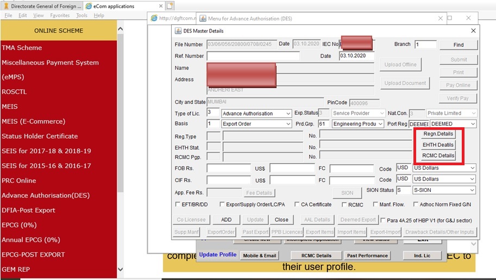Screen dimensions: 496x280
Task: Click the Branch input field
Action: [425, 45]
